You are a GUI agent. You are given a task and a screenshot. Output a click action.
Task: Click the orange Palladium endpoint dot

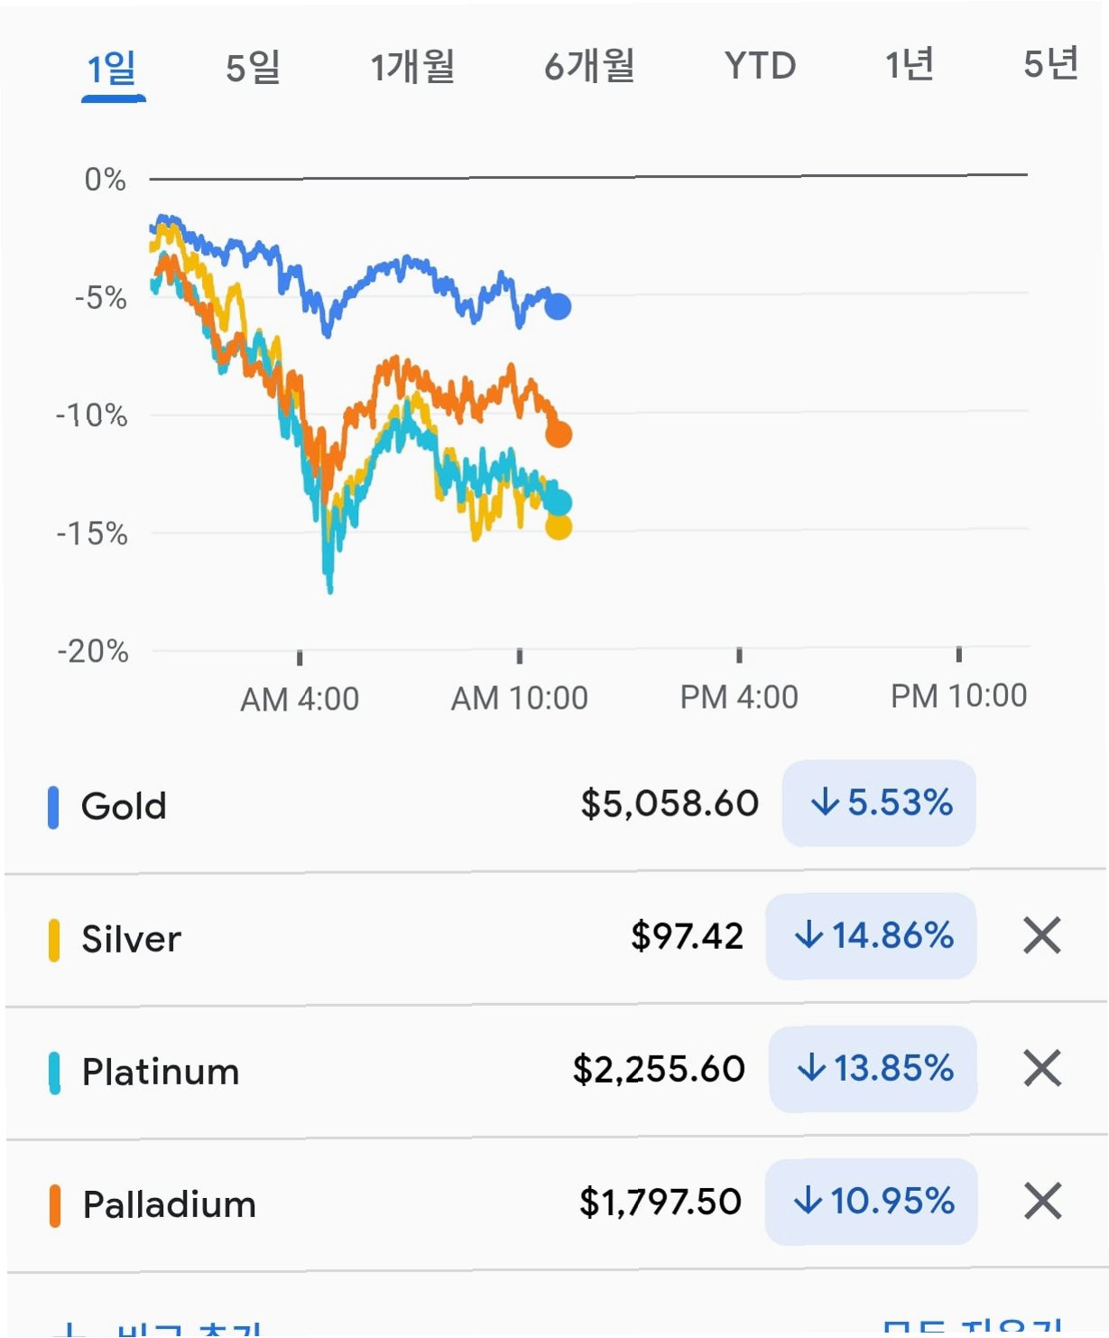[x=559, y=434]
